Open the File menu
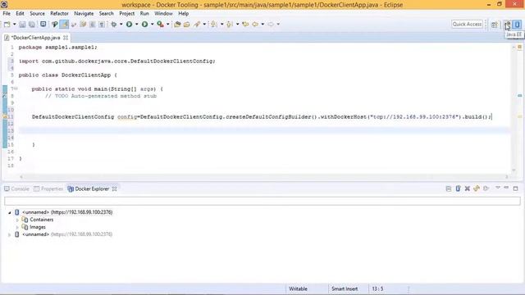 (7, 13)
